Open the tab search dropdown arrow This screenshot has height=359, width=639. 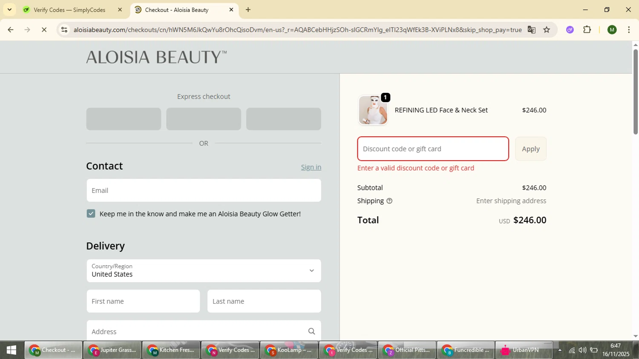click(9, 10)
